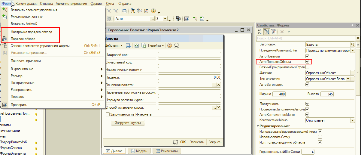Click the refresh icon on the Валюты form command bar

pyautogui.click(x=137, y=45)
